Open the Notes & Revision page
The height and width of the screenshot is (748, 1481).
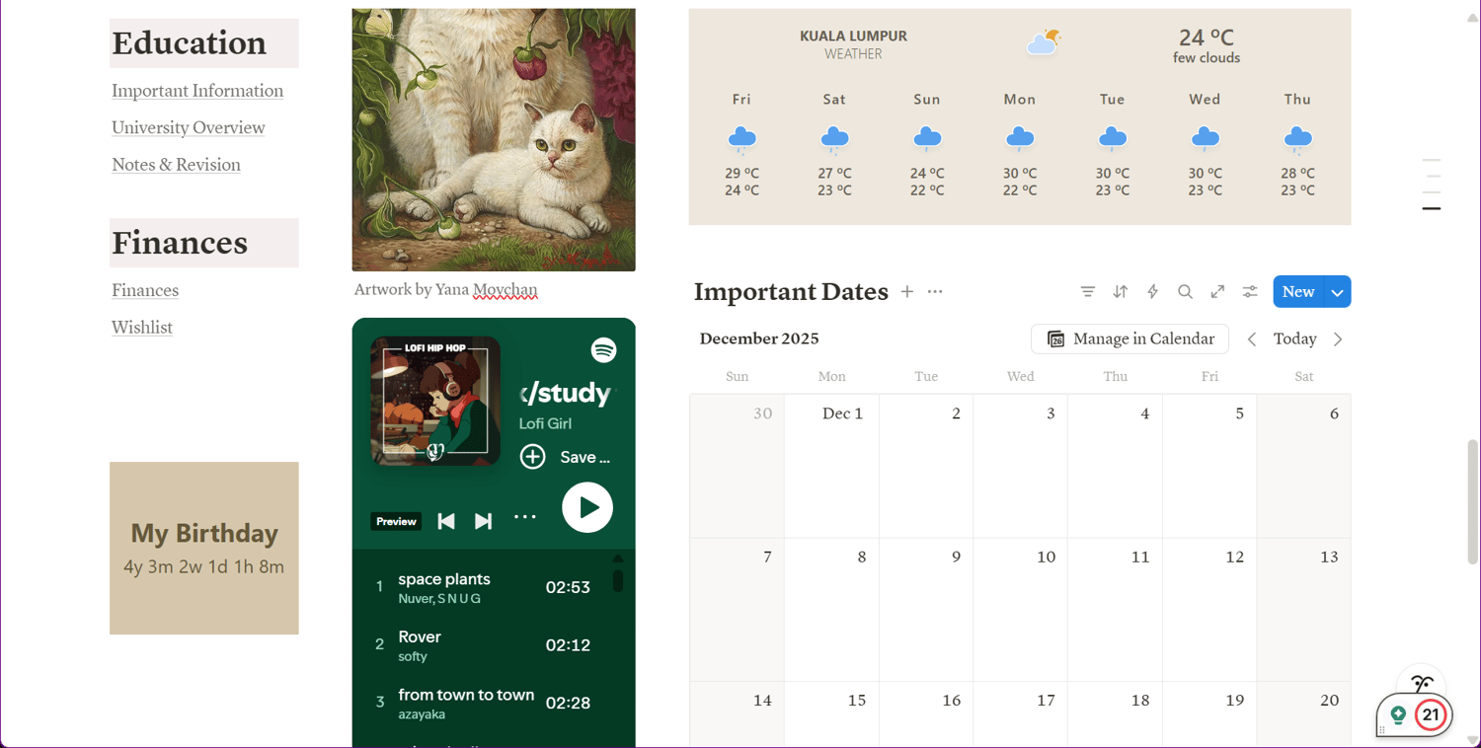(176, 165)
